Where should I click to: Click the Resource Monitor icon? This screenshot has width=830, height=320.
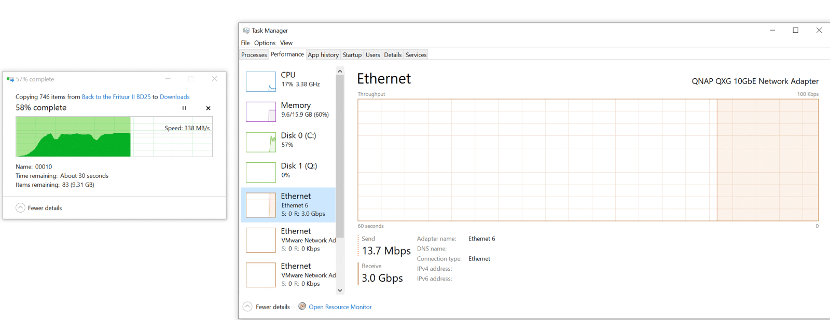(x=302, y=307)
